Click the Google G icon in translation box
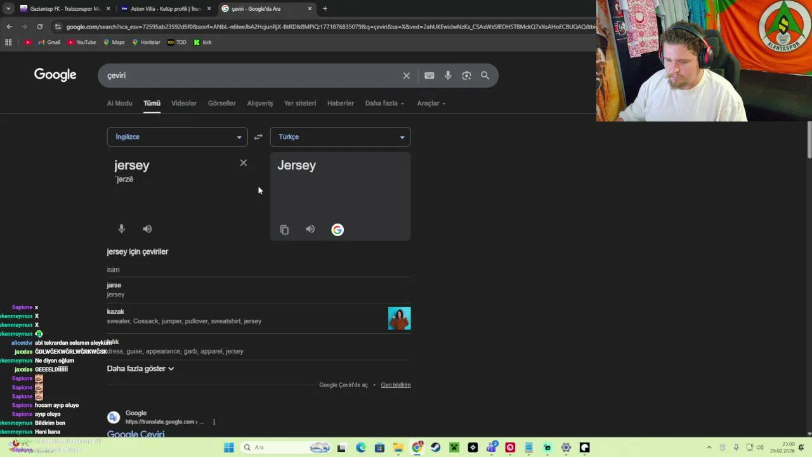The height and width of the screenshot is (457, 812). pyautogui.click(x=337, y=230)
